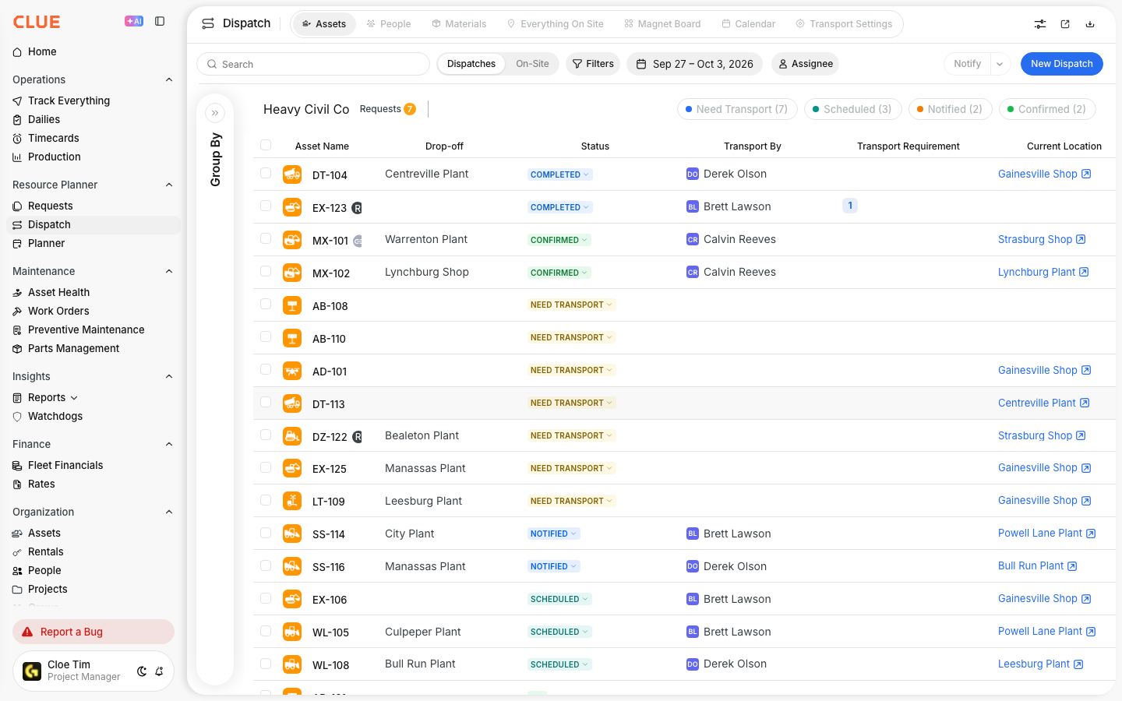Click the calendar icon in date range

tap(641, 64)
